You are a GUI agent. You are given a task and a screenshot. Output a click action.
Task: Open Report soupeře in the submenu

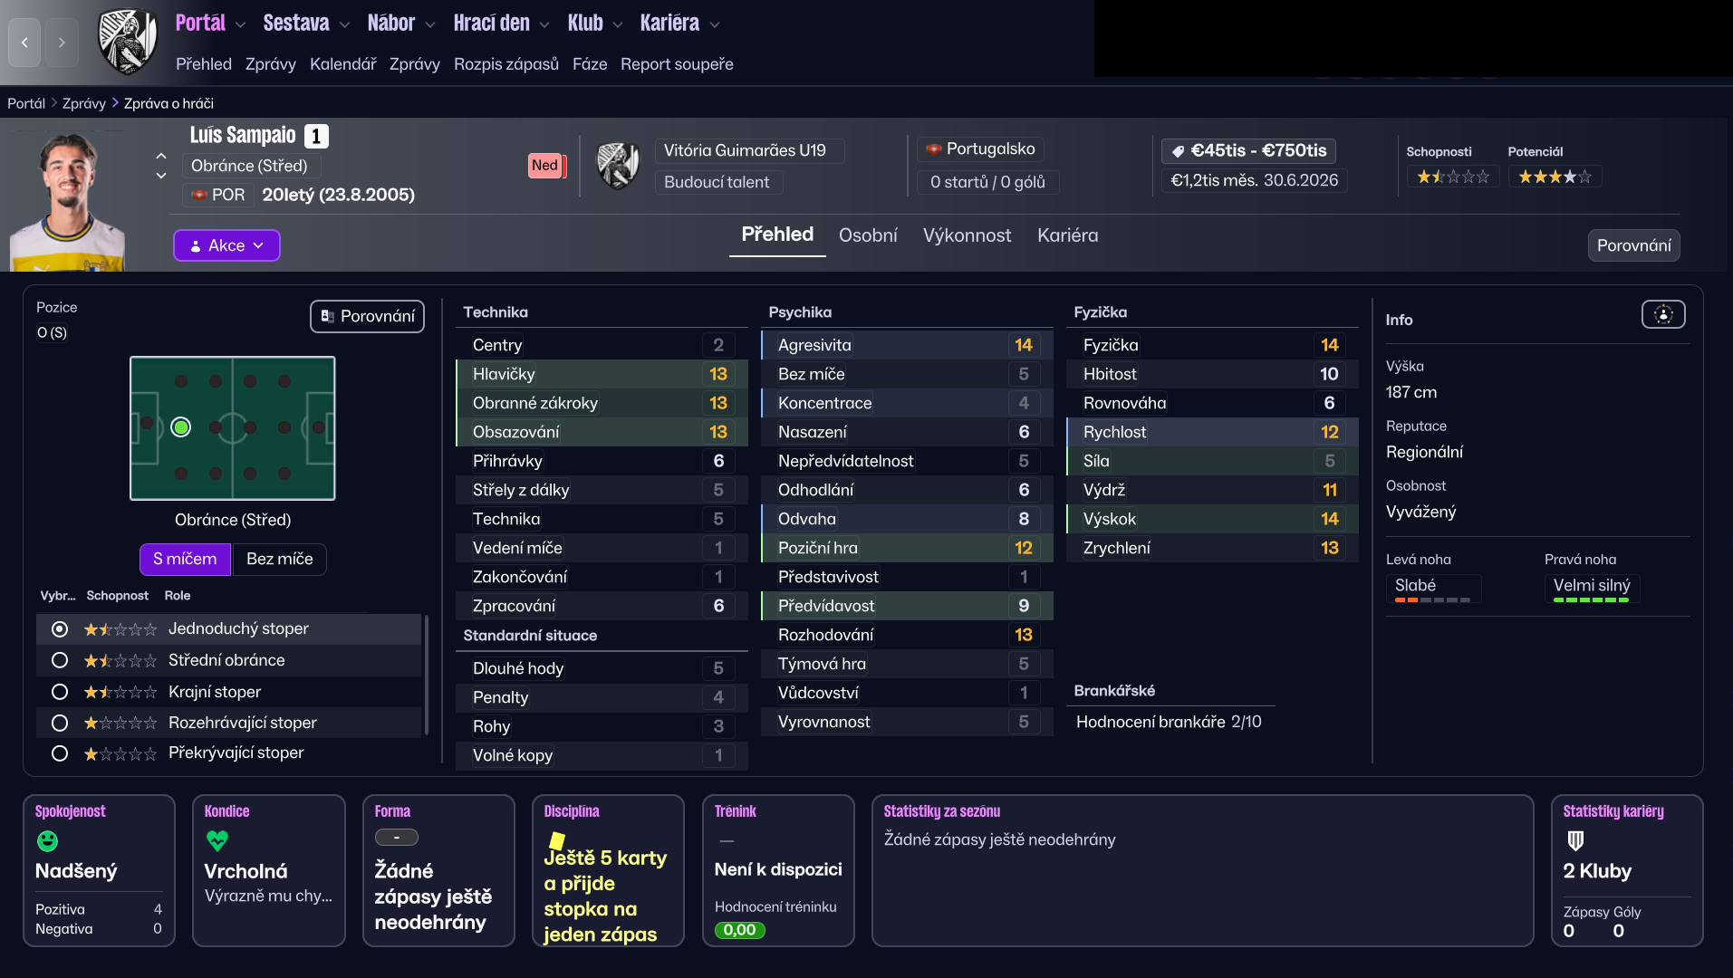tap(677, 64)
